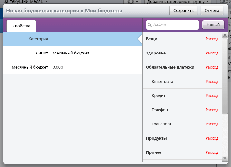Click the Лимит property label

click(42, 53)
